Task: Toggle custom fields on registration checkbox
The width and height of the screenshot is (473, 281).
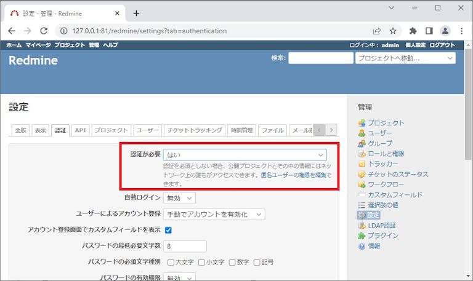Action: click(x=168, y=230)
